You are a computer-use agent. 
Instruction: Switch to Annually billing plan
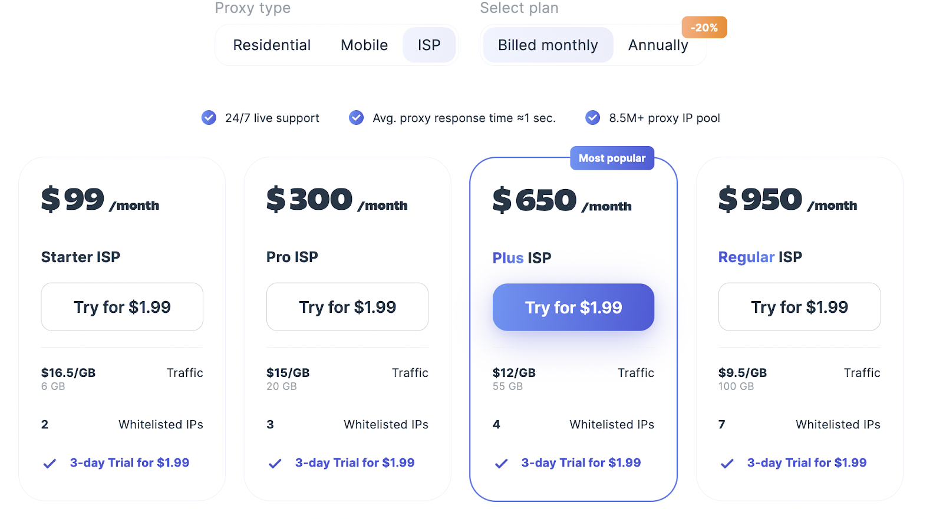tap(658, 45)
